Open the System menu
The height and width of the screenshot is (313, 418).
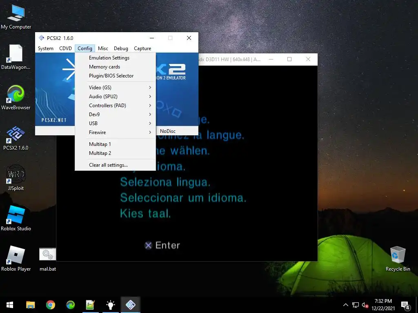pos(46,48)
